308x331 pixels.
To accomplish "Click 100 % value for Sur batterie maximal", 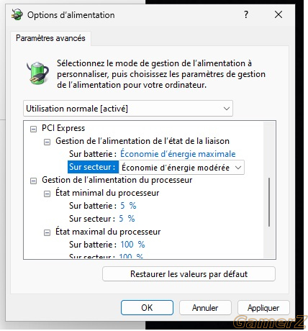I will pyautogui.click(x=132, y=245).
